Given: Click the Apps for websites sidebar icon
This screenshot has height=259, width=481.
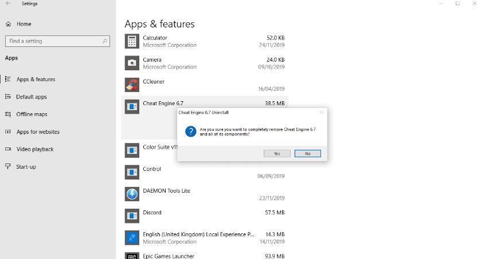Looking at the screenshot, I should [8, 132].
